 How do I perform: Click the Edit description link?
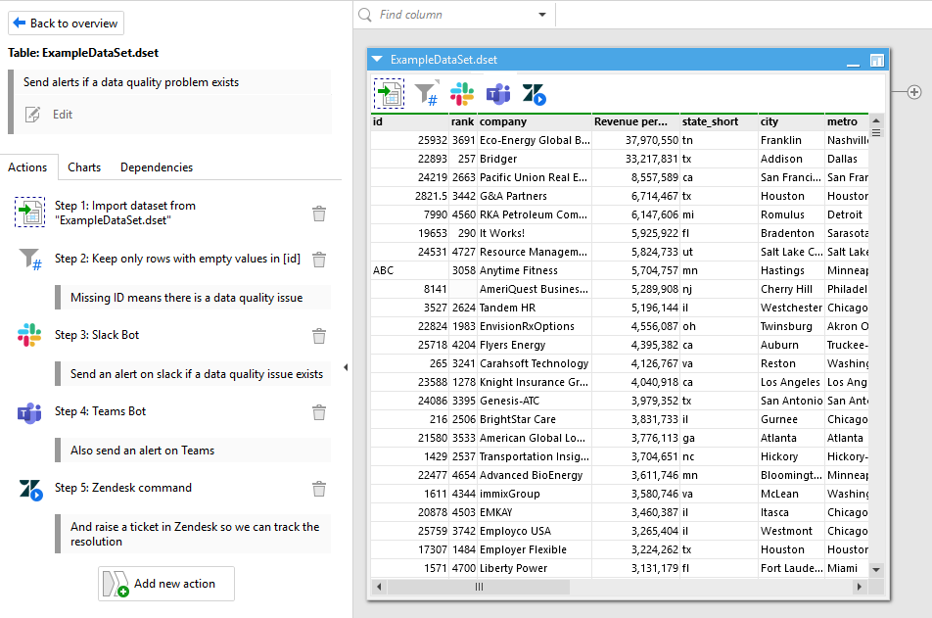[63, 115]
